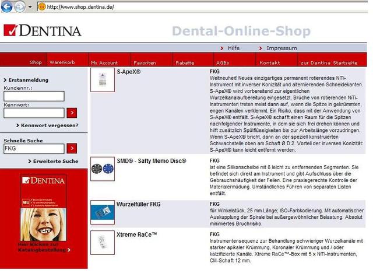Click the Dentina catalog cover image
The width and height of the screenshot is (373, 280).
tap(43, 208)
